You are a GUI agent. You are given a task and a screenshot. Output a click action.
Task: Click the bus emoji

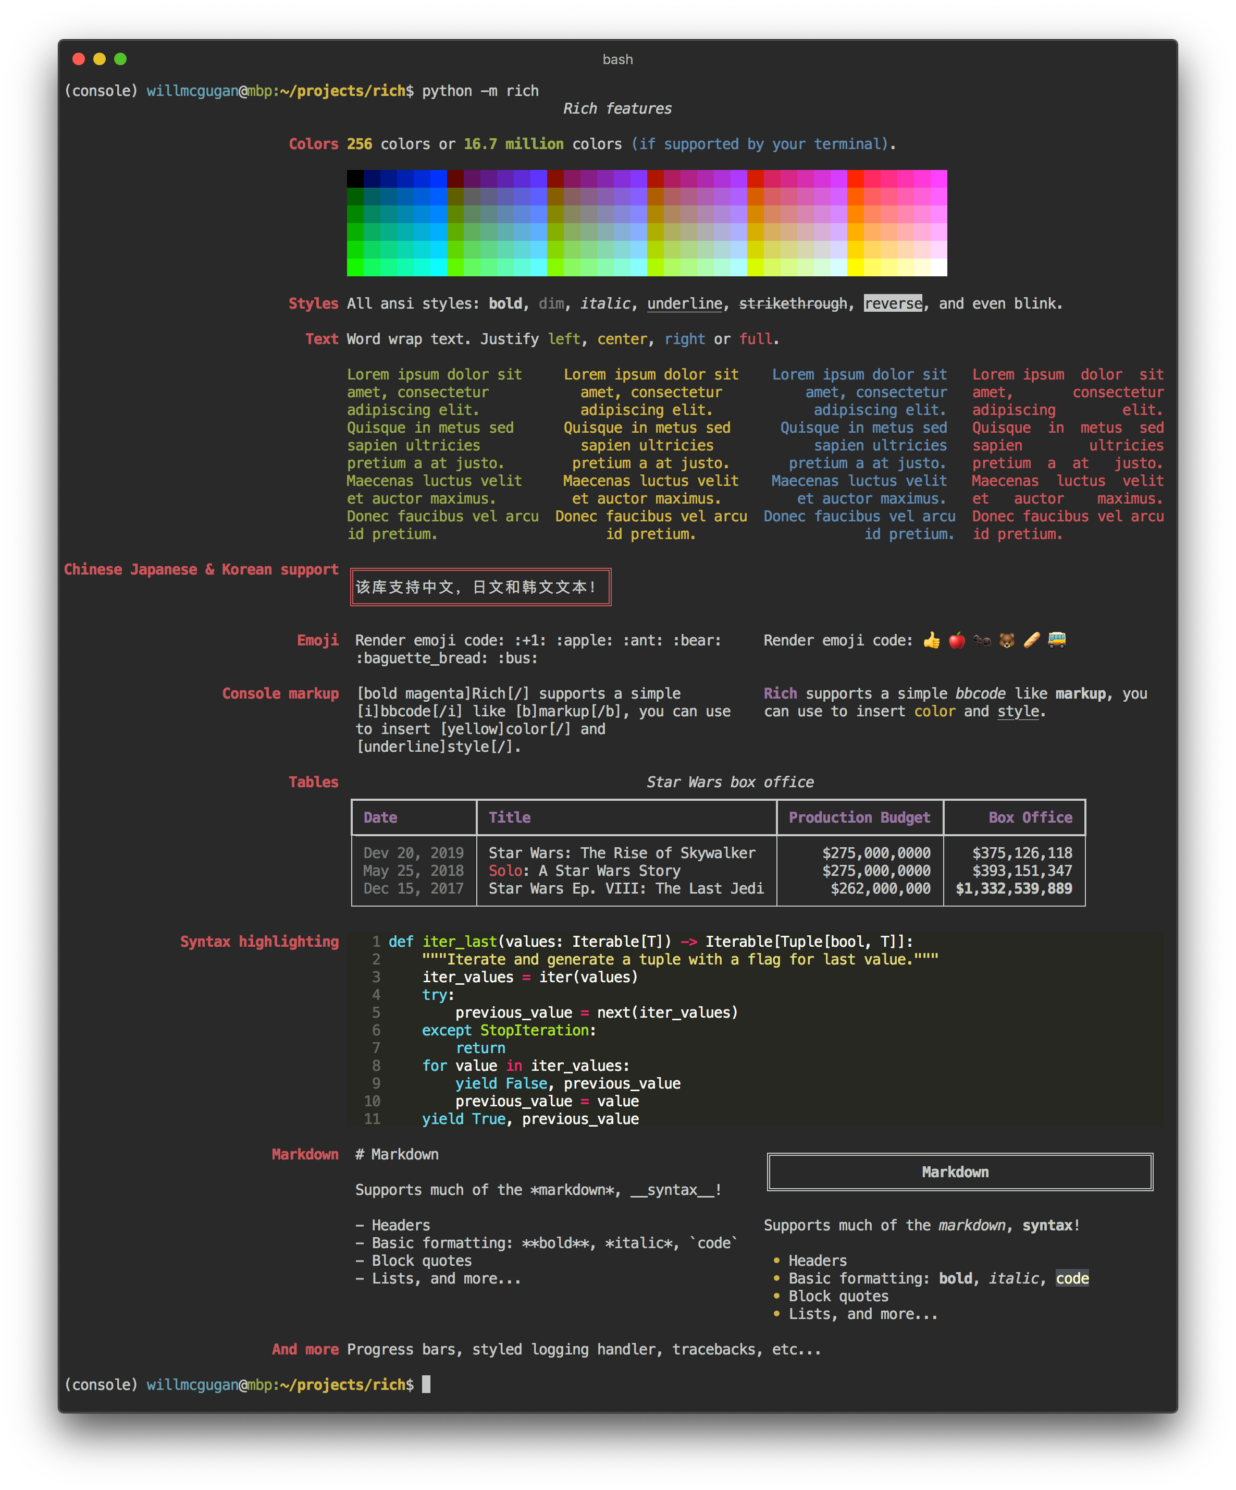click(x=1058, y=641)
